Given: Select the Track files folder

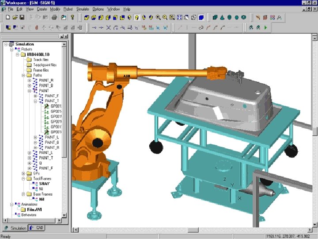Looking at the screenshot, I should click(x=41, y=60).
